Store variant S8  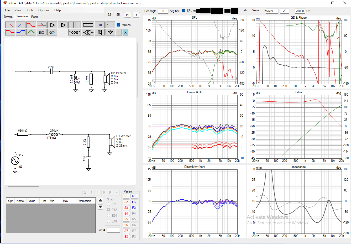(126, 237)
